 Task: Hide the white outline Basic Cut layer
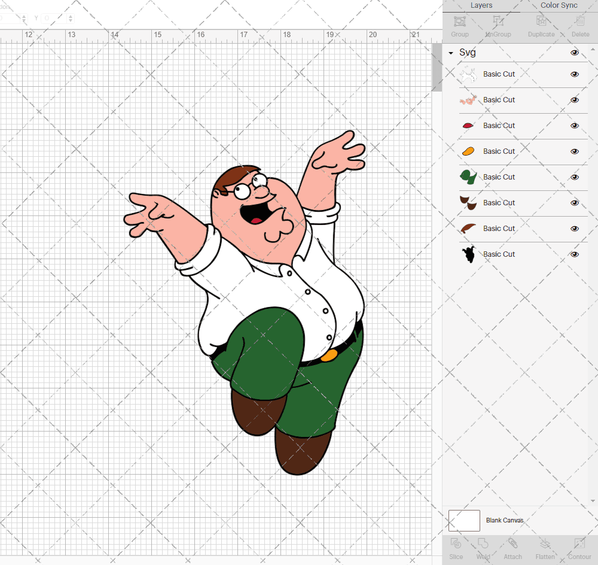[574, 74]
